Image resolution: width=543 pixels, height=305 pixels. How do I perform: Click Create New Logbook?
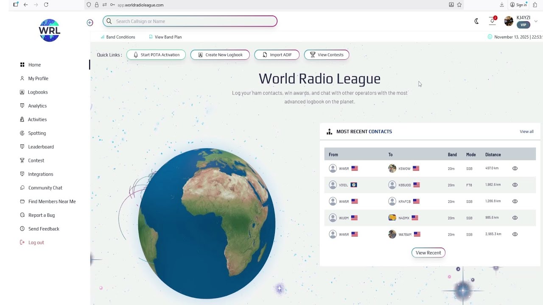coord(220,55)
